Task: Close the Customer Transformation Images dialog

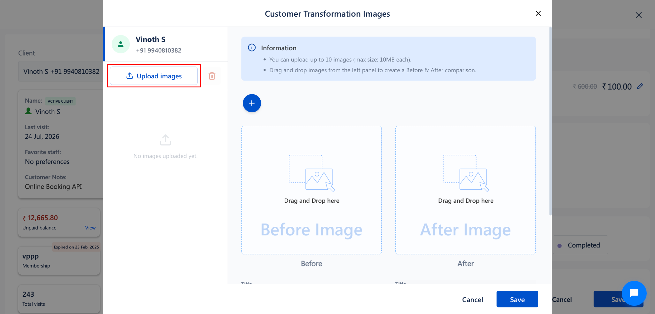Action: [x=538, y=13]
